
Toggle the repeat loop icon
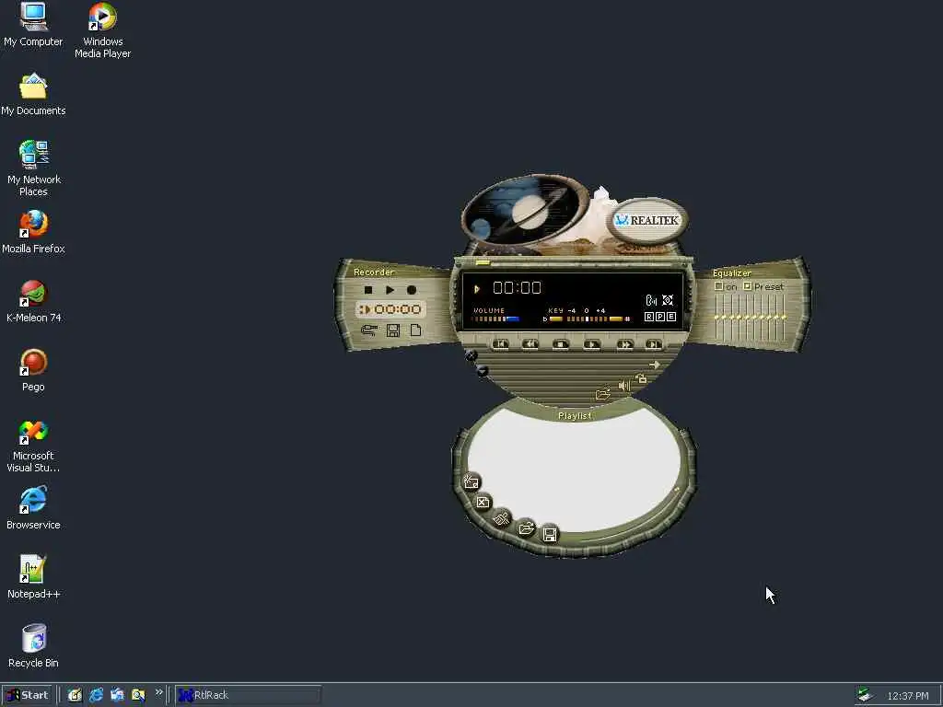point(641,378)
